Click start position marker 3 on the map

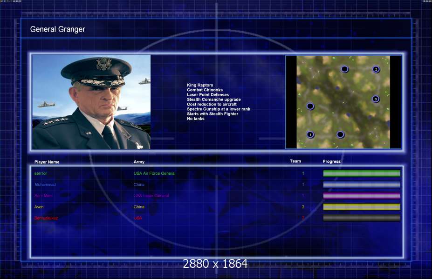tap(376, 99)
